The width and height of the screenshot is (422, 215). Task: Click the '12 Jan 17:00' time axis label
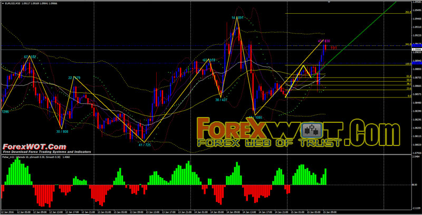[x=72, y=212]
